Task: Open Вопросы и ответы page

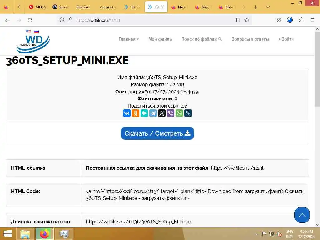Action: 250,39
